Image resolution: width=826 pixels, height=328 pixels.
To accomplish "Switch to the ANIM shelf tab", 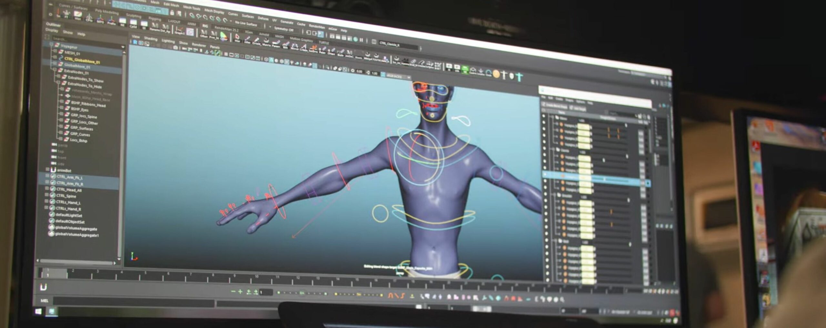I will 192,24.
